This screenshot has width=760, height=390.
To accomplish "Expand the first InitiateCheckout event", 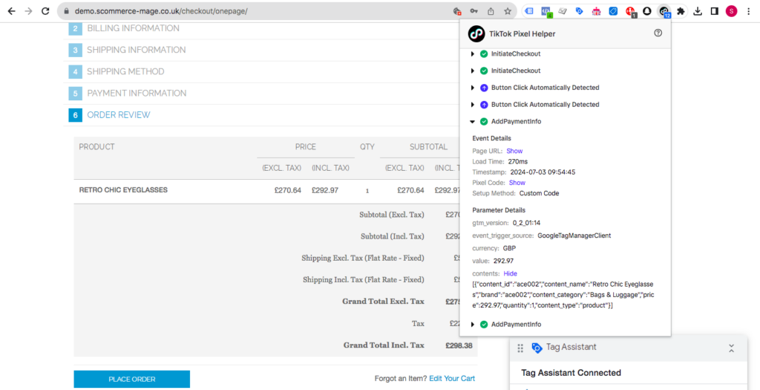I will 473,54.
